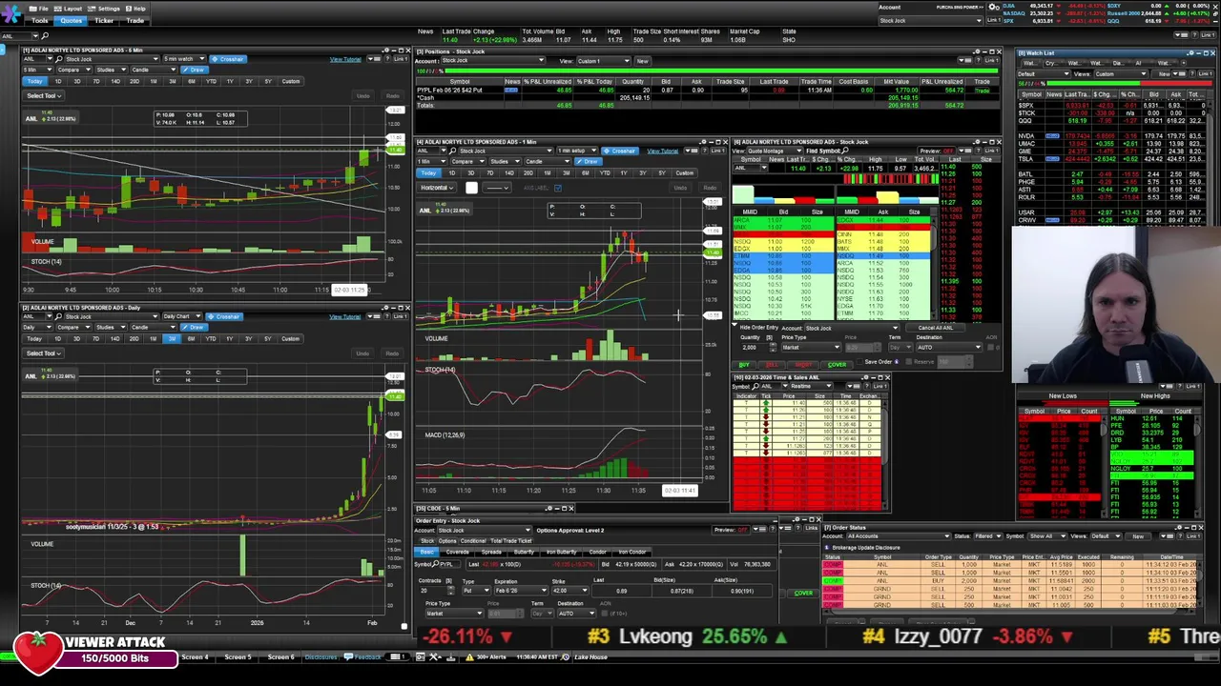This screenshot has width=1221, height=686.
Task: Open the File menu icon
Action: click(33, 9)
